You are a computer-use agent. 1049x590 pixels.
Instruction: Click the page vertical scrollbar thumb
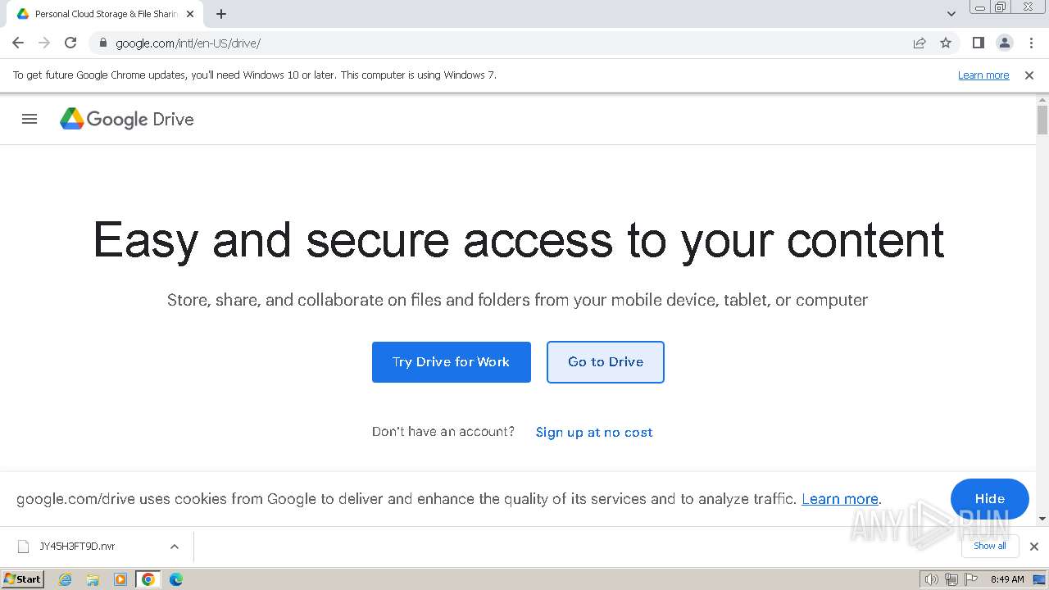pyautogui.click(x=1042, y=120)
